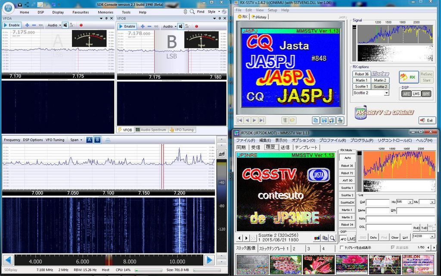Select VFO A button in spectrum toolbar
Screen dimensions: 441x276
(x=89, y=140)
